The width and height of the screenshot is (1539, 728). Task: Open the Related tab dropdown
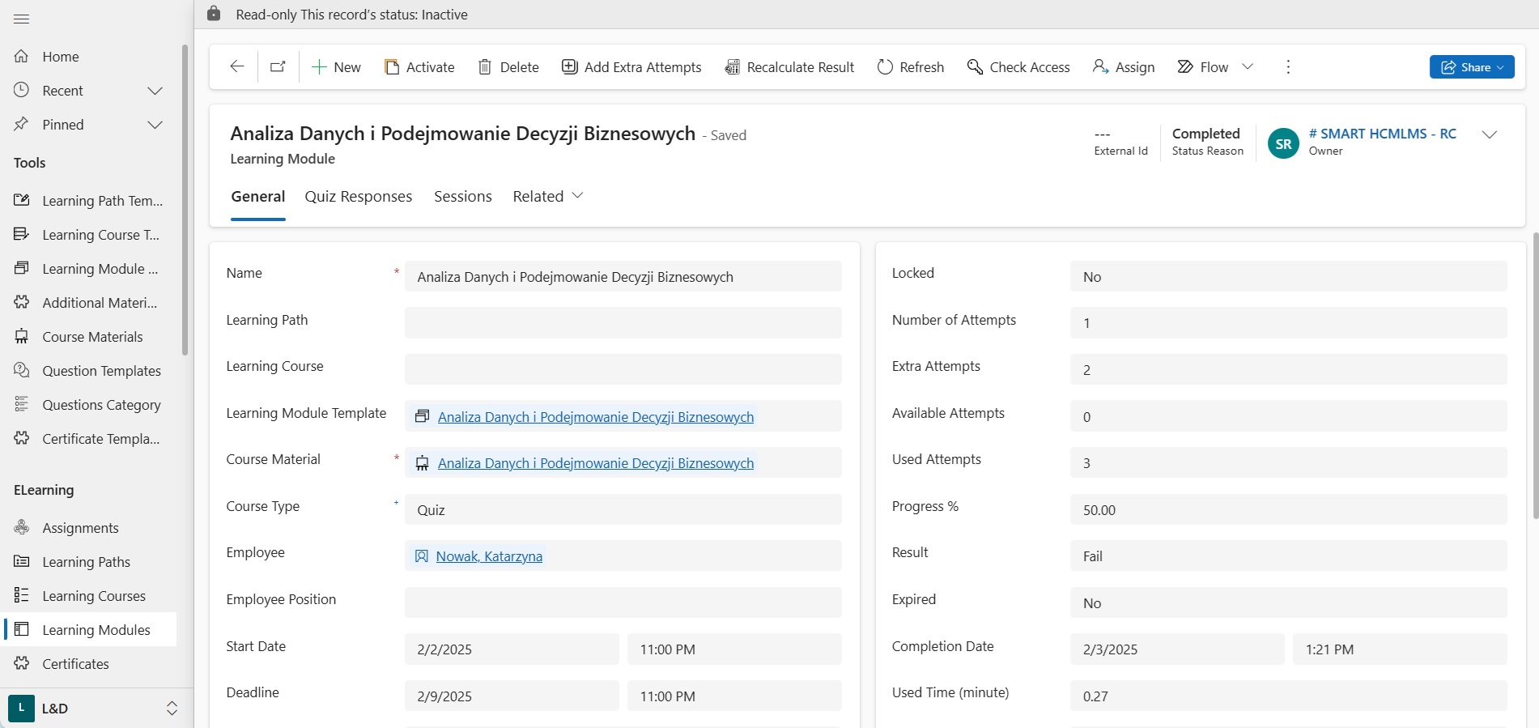[548, 197]
